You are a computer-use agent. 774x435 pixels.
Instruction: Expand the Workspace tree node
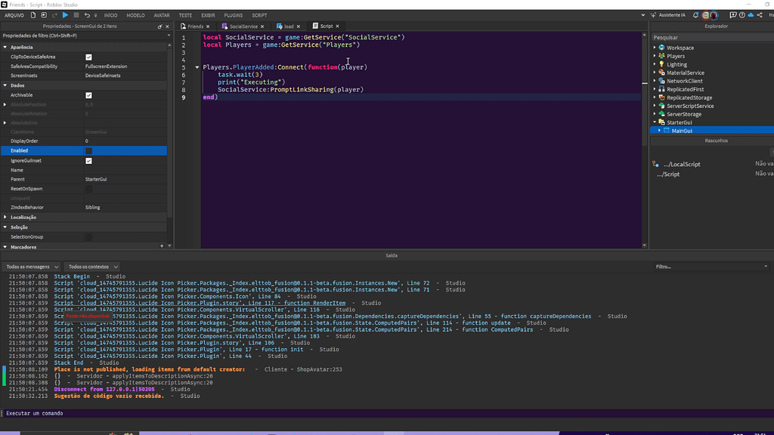(x=655, y=48)
